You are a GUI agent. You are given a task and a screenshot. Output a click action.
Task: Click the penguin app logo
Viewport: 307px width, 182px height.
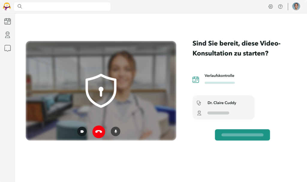7,6
